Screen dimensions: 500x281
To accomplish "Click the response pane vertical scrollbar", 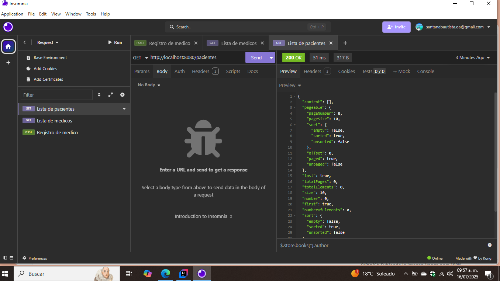I will (x=496, y=152).
